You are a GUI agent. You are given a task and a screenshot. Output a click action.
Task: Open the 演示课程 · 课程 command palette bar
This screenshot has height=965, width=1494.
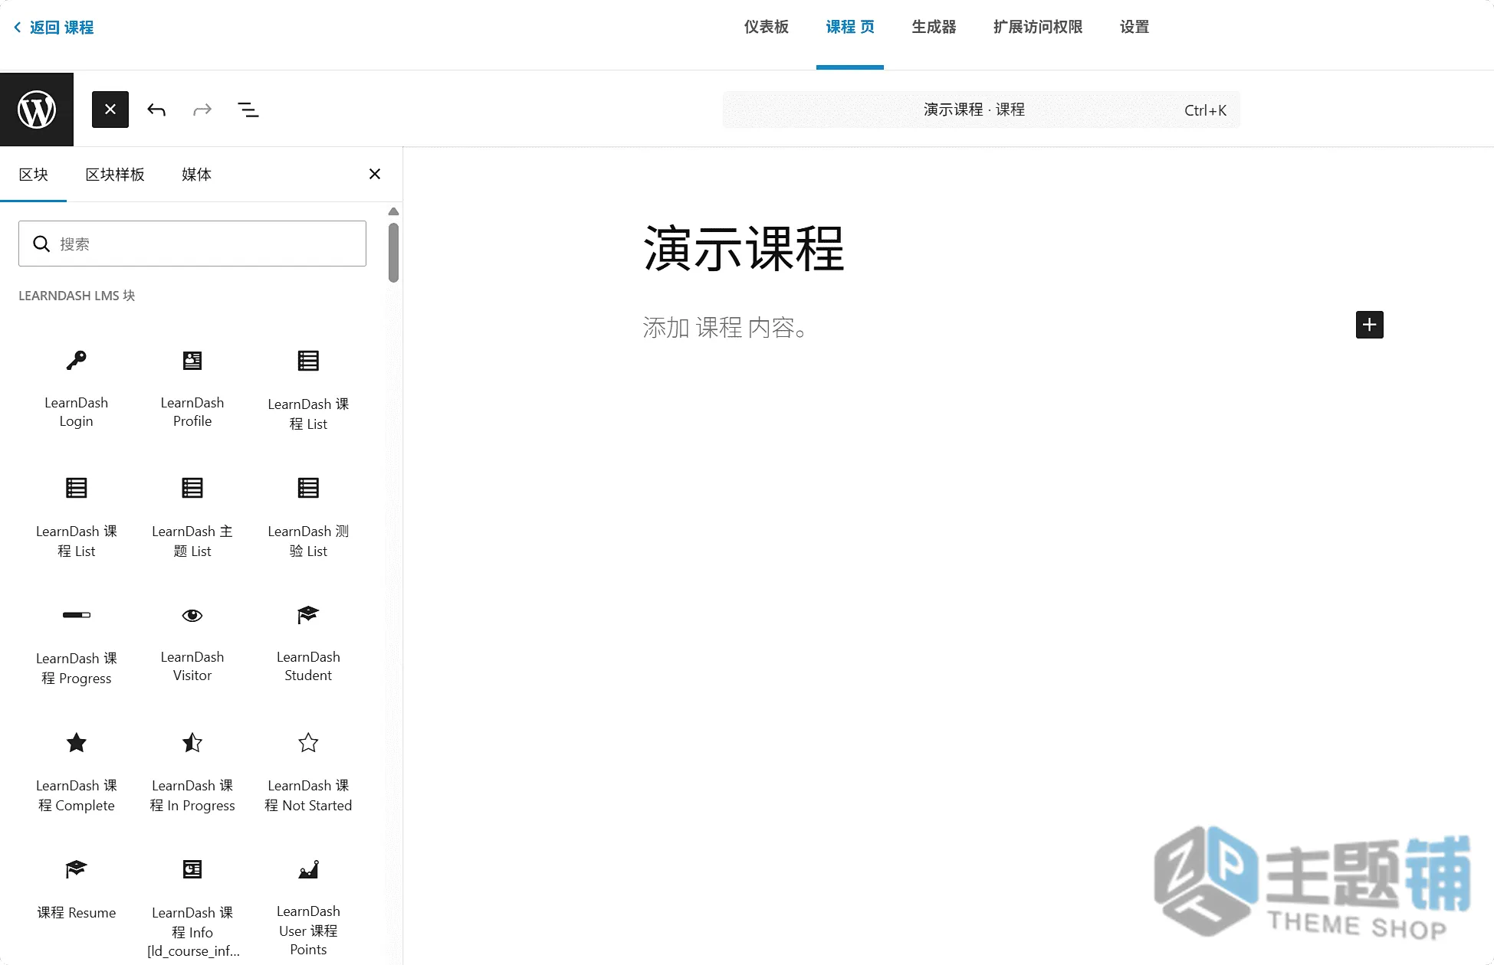click(x=981, y=110)
